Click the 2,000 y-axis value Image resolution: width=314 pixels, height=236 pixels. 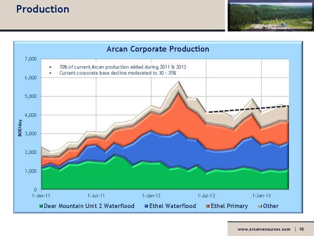coord(31,152)
